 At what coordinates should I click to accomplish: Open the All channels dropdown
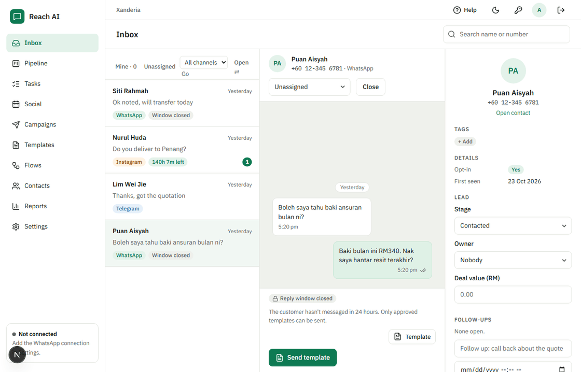click(204, 63)
